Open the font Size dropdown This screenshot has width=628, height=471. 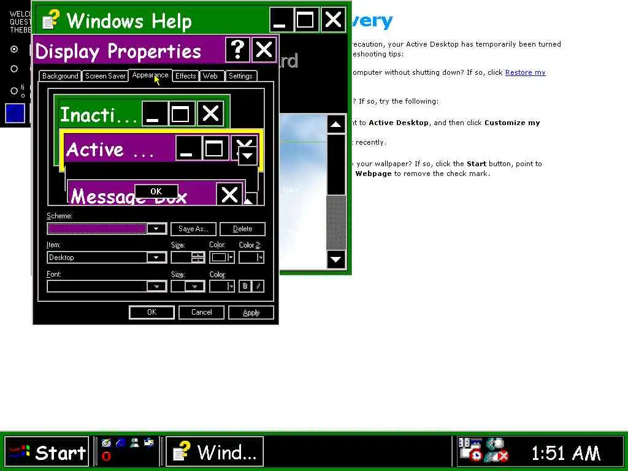(x=194, y=286)
